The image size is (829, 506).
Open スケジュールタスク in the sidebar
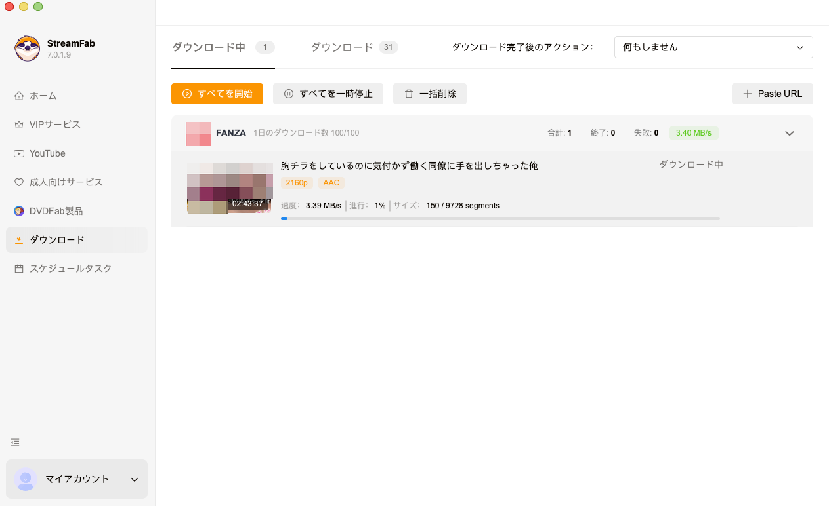pos(77,269)
